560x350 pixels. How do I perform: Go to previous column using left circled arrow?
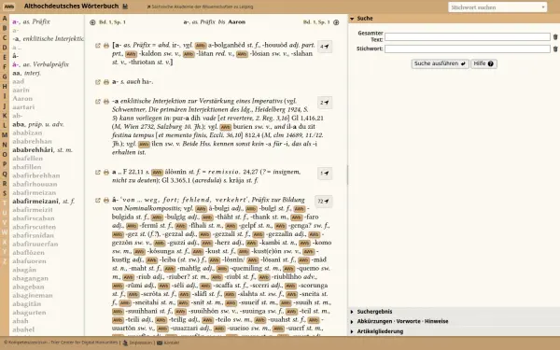point(92,22)
